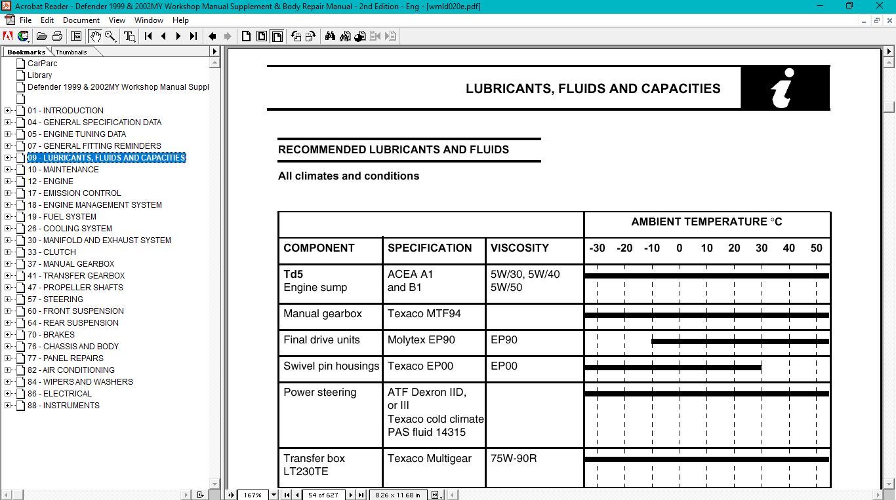Open 82 - AIR CONDITIONING bookmark
Image resolution: width=896 pixels, height=500 pixels.
tap(71, 370)
